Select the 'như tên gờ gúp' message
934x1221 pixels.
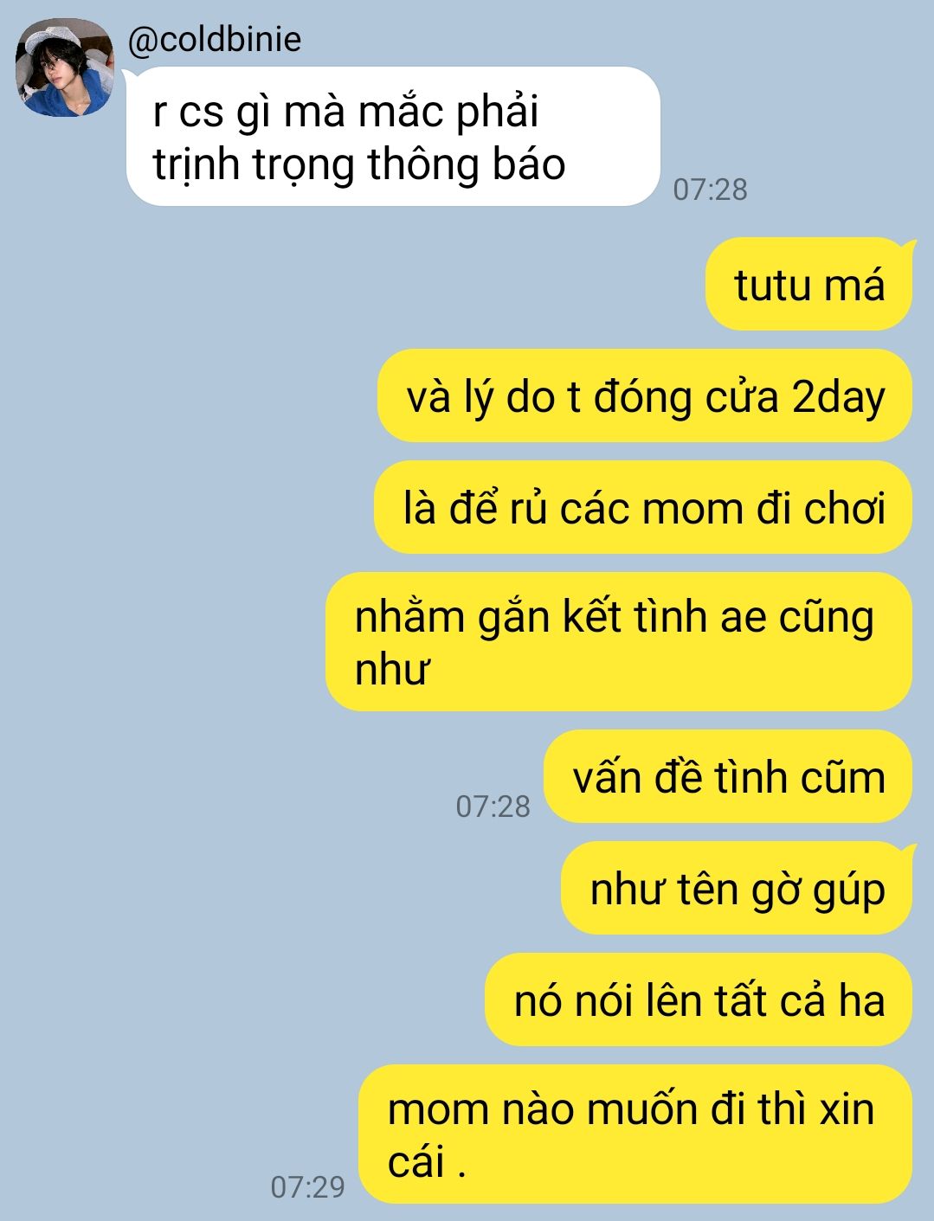pyautogui.click(x=738, y=888)
